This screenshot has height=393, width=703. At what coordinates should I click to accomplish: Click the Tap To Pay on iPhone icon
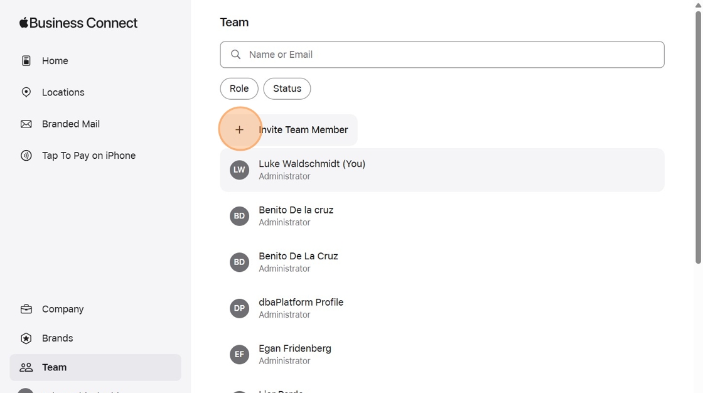pos(26,155)
